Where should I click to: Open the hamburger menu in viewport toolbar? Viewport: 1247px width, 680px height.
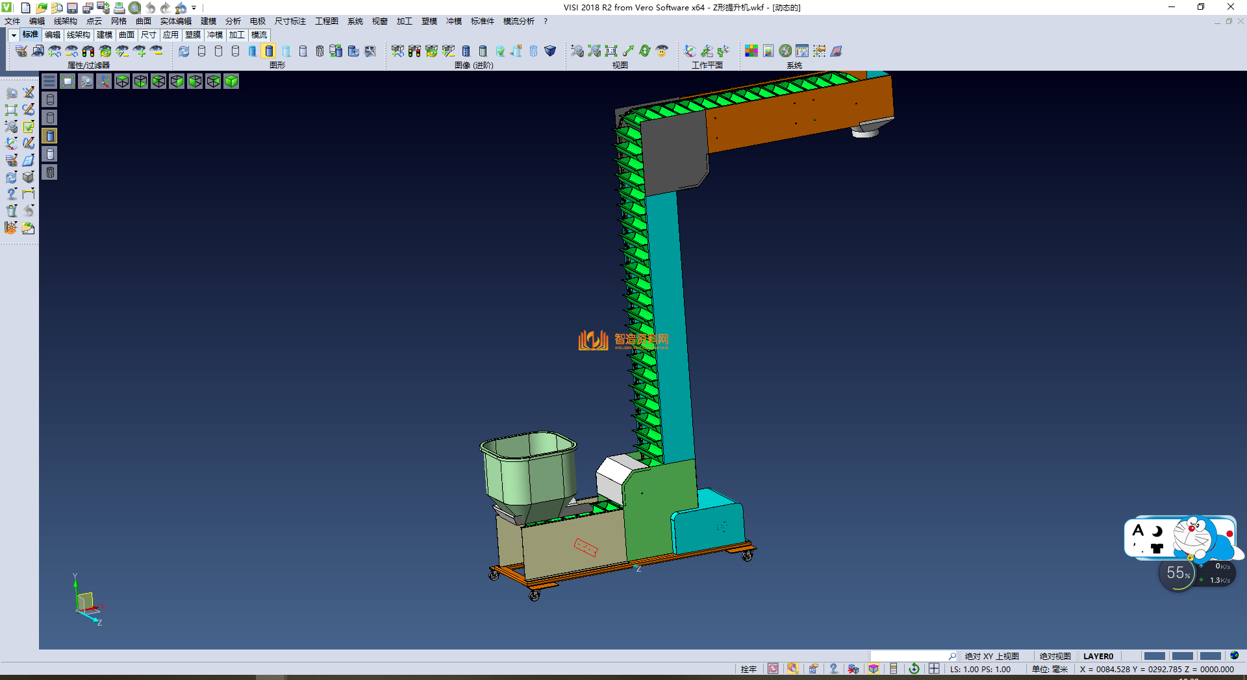[49, 81]
